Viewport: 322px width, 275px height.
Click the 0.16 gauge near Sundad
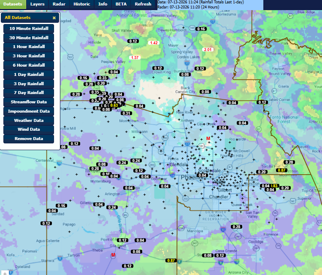(61, 206)
